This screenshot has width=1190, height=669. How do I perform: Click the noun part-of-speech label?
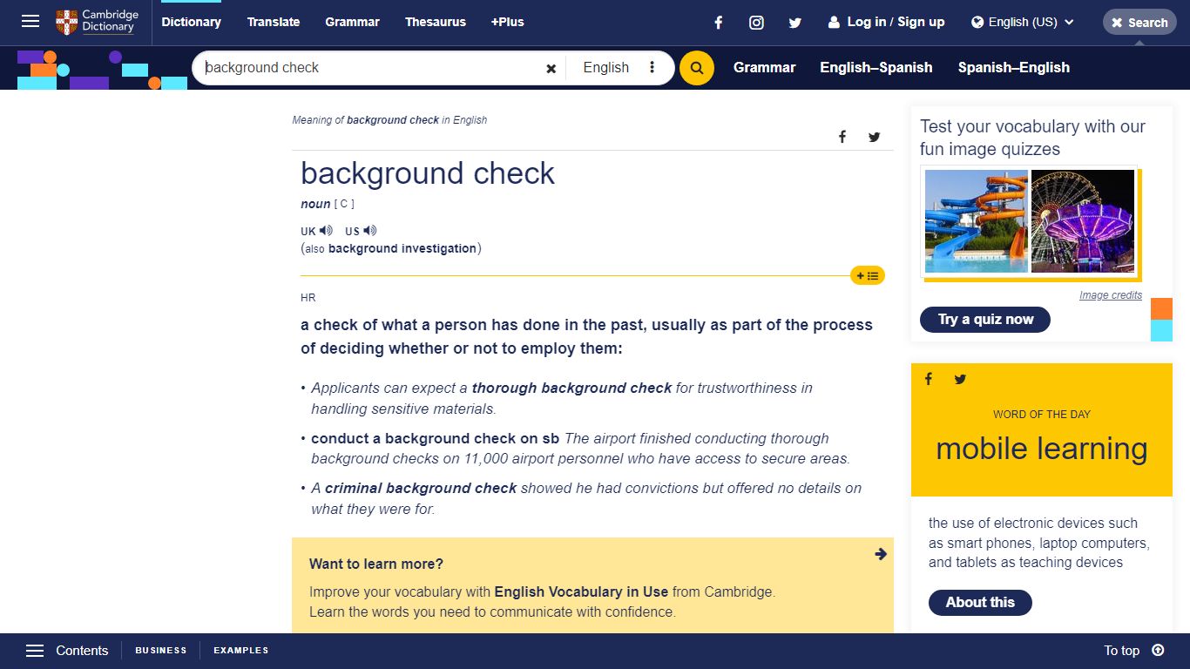pyautogui.click(x=315, y=204)
